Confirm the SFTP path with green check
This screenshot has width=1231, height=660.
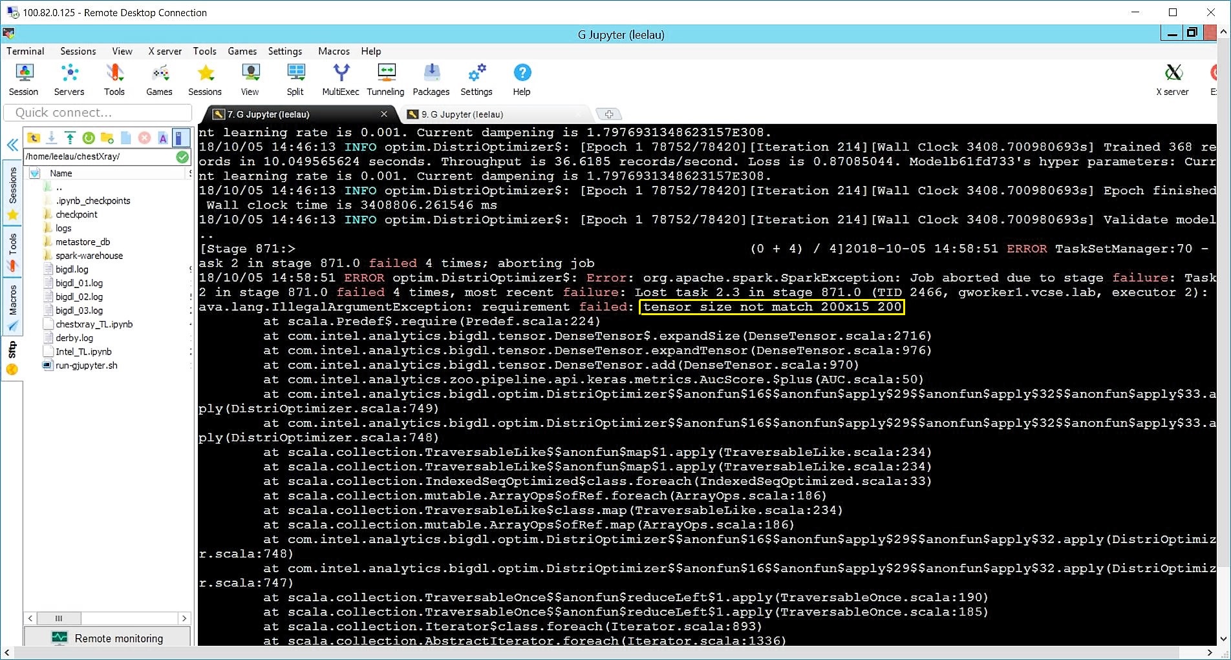click(x=182, y=156)
